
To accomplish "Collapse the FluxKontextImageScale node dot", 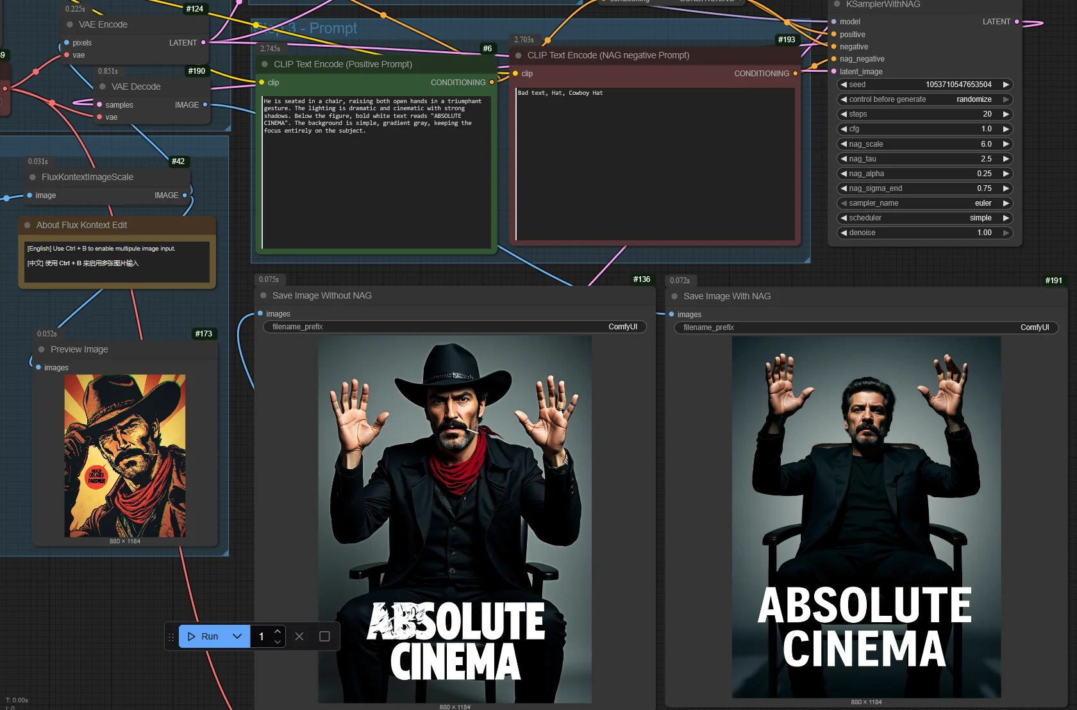I will pos(32,177).
